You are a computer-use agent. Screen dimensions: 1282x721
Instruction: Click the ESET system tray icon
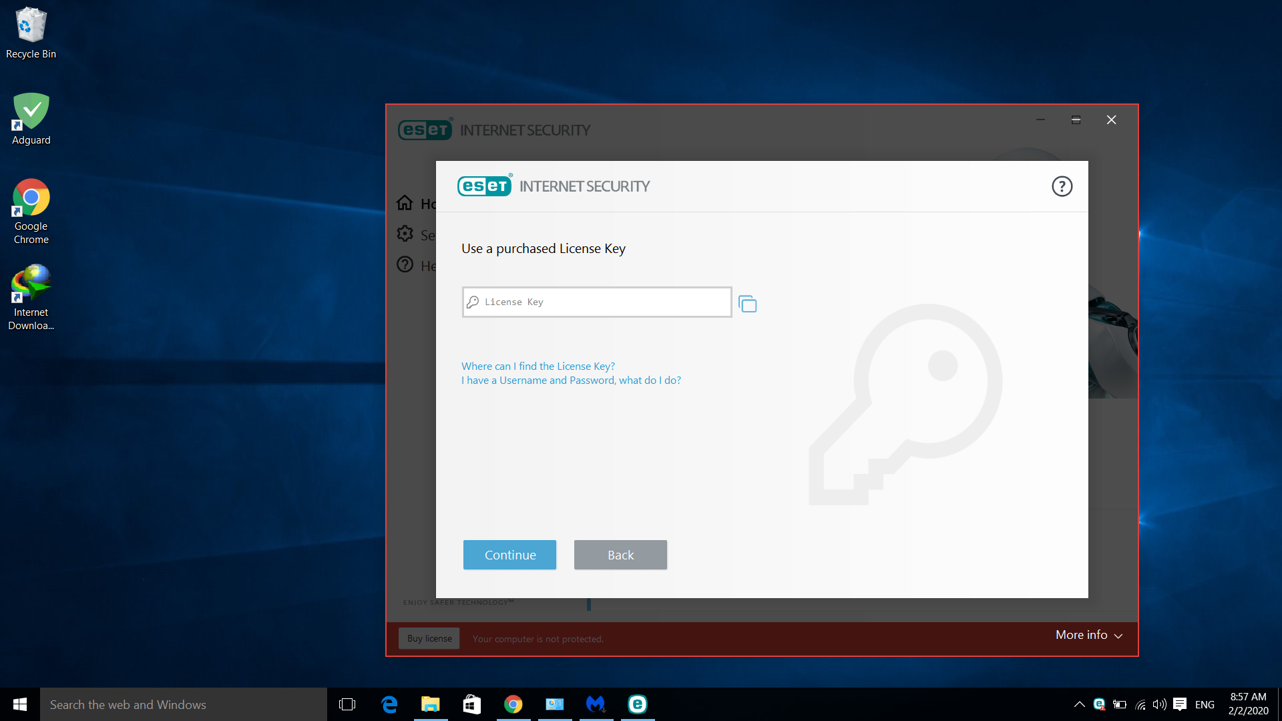(1099, 704)
